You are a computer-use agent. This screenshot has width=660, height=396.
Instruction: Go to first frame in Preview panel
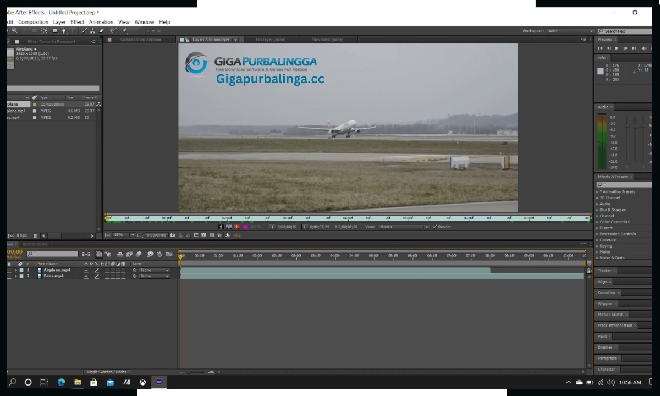click(601, 48)
